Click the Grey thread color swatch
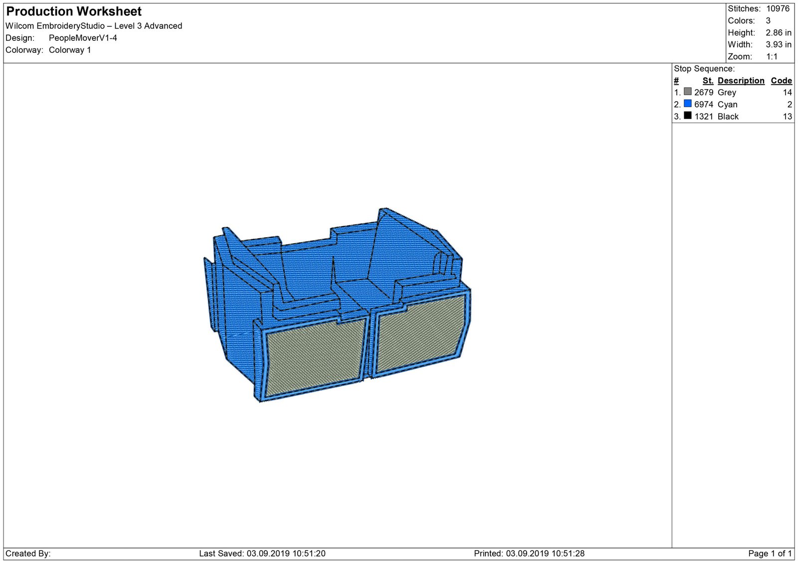Image resolution: width=798 pixels, height=561 pixels. [688, 92]
